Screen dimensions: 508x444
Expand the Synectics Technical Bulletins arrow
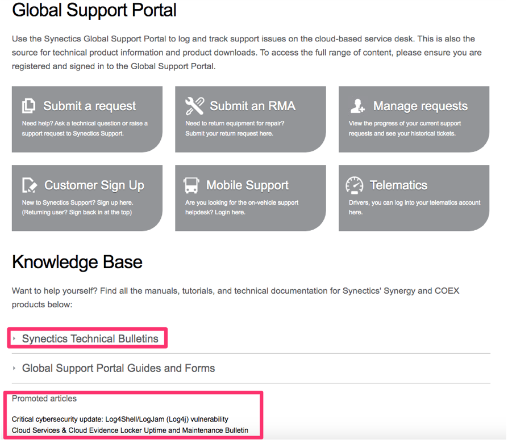tap(14, 339)
